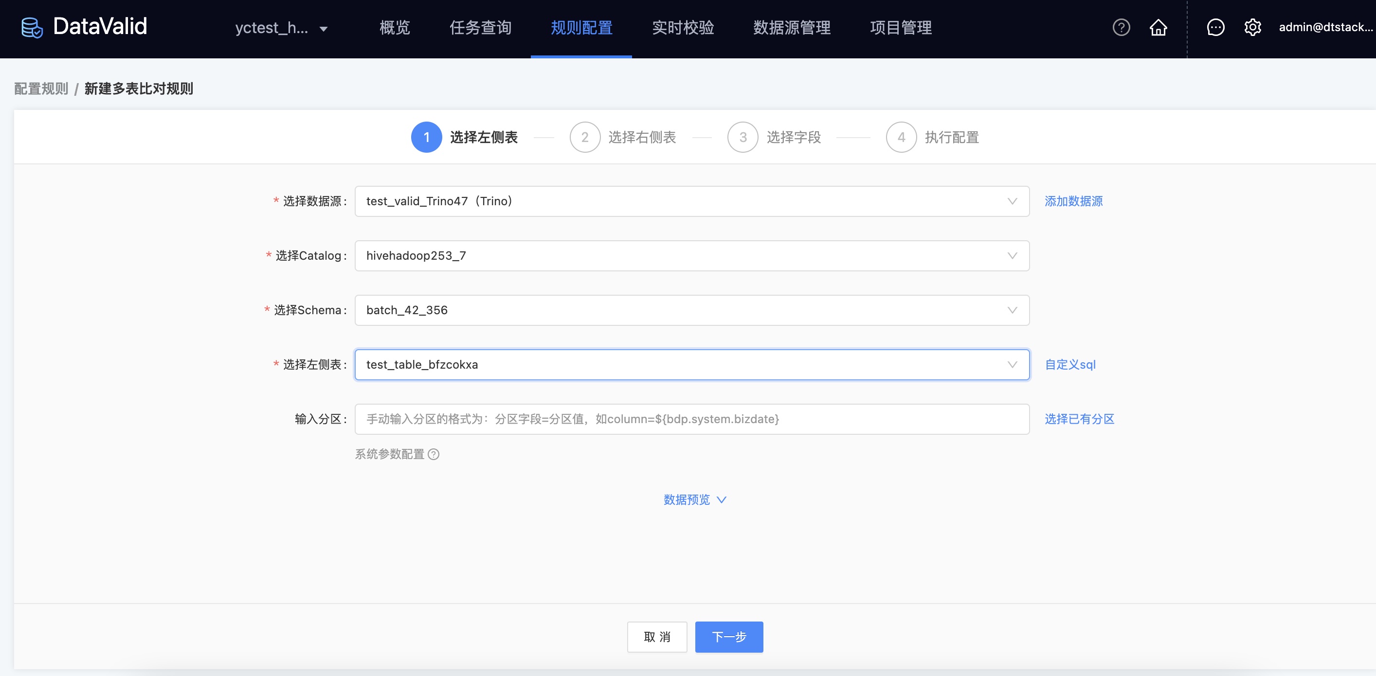Click the 新建多表比对规则 breadcrumb text
The height and width of the screenshot is (676, 1376).
click(x=139, y=89)
